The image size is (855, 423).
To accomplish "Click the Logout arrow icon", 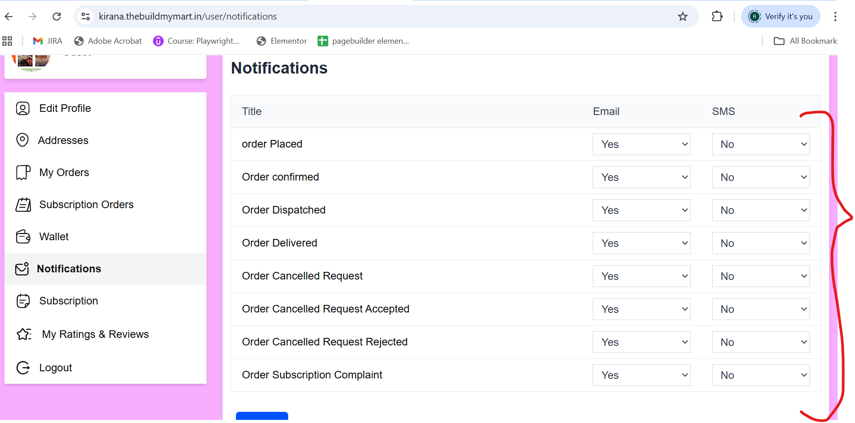I will pos(23,368).
